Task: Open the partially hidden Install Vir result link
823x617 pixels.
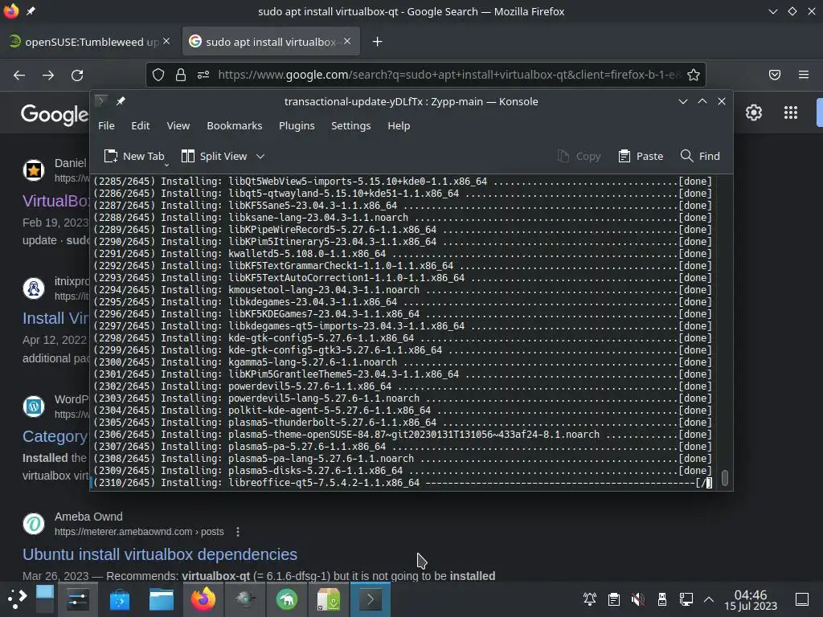Action: [x=55, y=318]
